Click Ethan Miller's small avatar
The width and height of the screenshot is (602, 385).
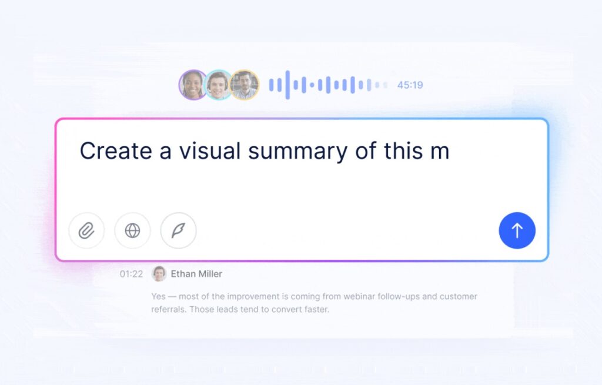click(x=159, y=274)
